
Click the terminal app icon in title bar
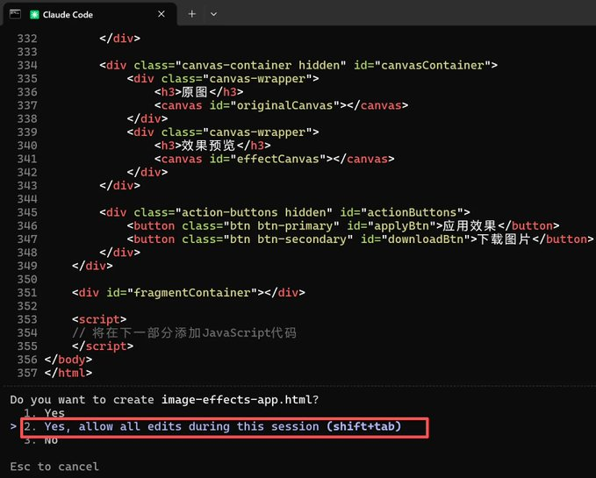(15, 14)
